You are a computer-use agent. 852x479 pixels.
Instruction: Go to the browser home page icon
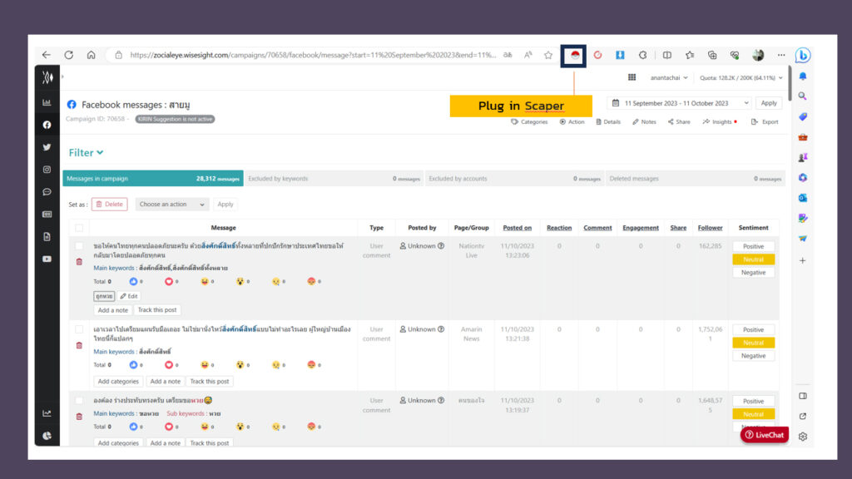(92, 55)
